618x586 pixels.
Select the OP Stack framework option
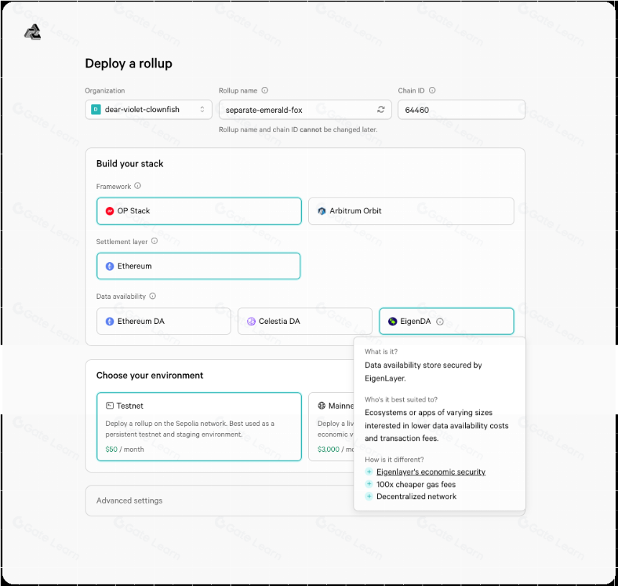click(199, 211)
